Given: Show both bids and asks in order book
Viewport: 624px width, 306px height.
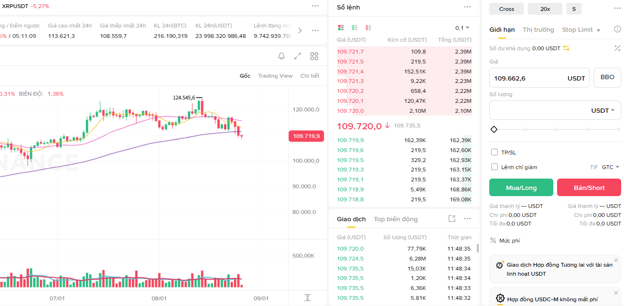Looking at the screenshot, I should 341,28.
